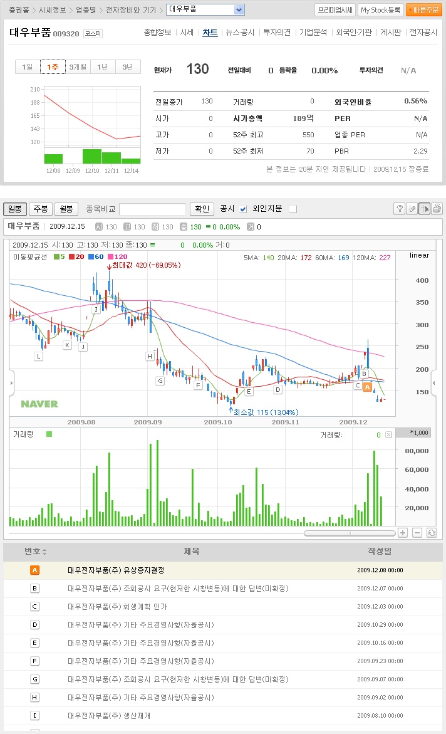Click the orange 빠른주문 button
Image resolution: width=446 pixels, height=734 pixels.
coord(424,10)
